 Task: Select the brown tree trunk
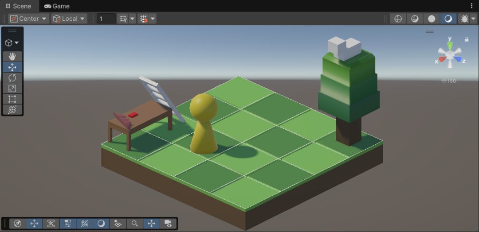click(x=349, y=131)
